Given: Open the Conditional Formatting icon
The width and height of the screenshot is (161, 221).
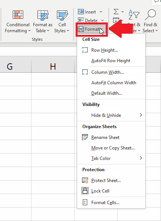Looking at the screenshot, I should coord(18,15).
